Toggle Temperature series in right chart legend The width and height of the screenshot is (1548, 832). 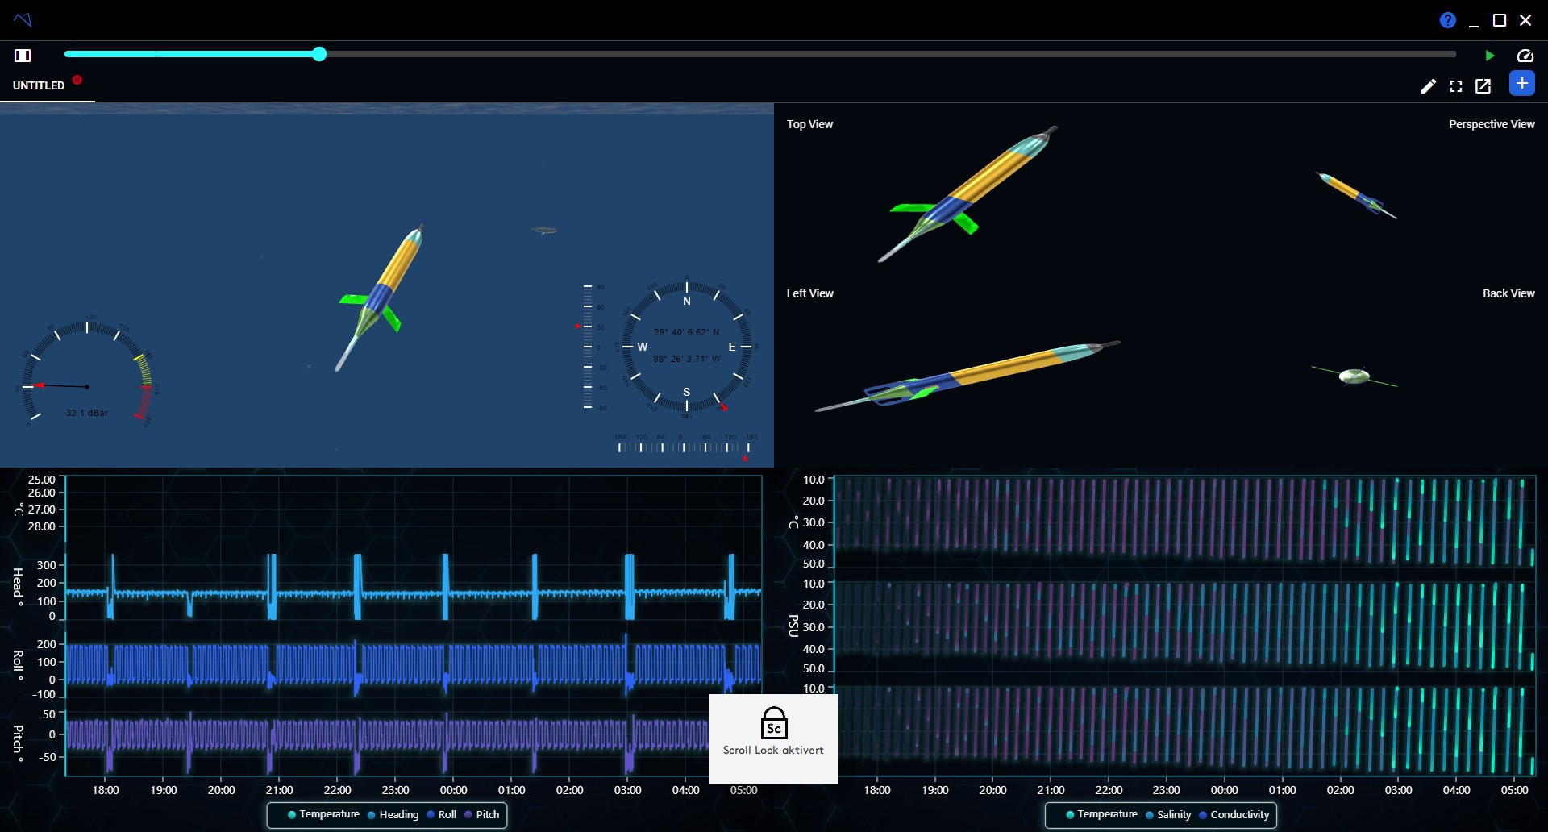tap(1101, 814)
